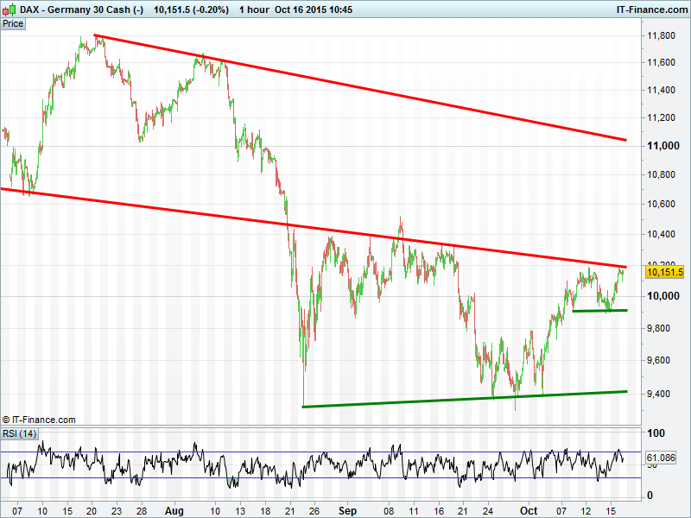Select the upper red descending trendline
Viewport: 691px width, 518px height.
pos(360,88)
